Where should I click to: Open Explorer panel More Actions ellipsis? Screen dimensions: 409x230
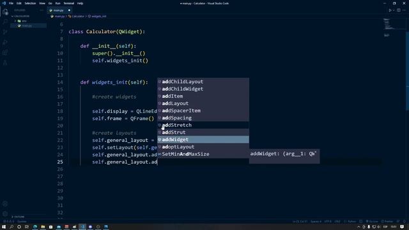42,10
